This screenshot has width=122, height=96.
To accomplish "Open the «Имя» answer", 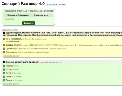I will [x=8, y=66].
